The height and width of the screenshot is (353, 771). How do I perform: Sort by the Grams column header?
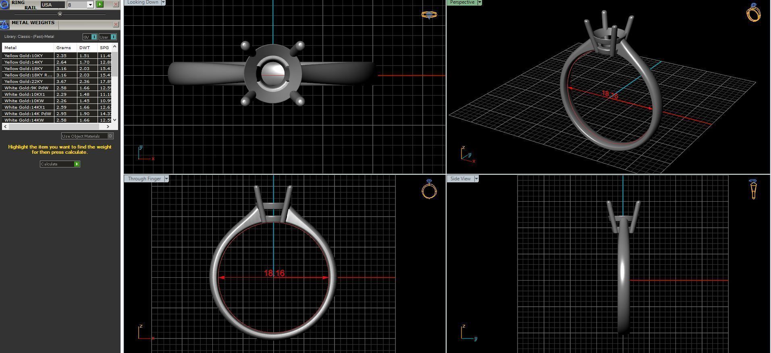click(x=65, y=47)
